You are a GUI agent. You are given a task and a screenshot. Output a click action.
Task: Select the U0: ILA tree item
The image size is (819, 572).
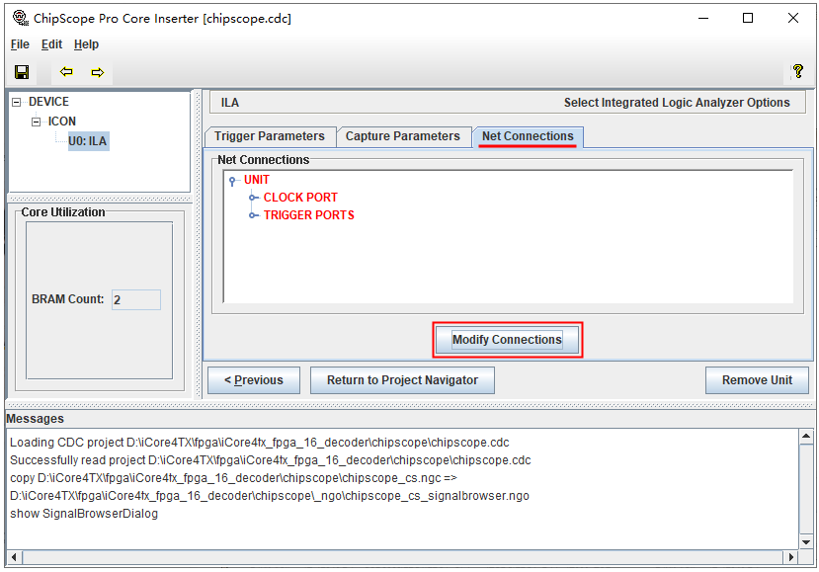point(88,141)
